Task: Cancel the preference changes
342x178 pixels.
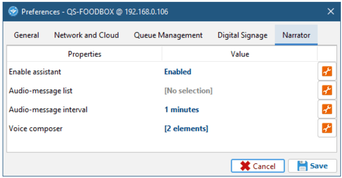Action: click(258, 166)
